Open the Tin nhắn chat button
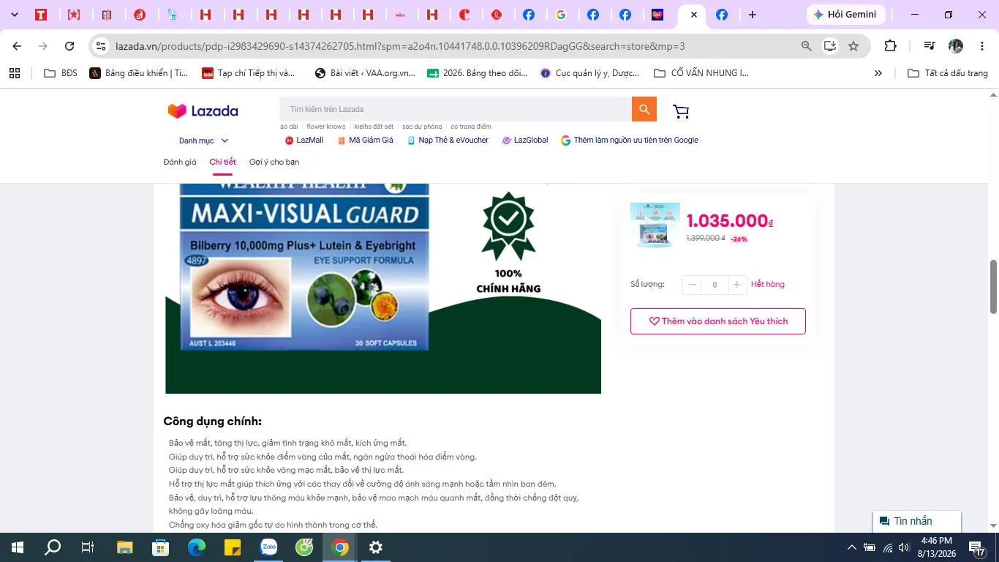 click(917, 521)
